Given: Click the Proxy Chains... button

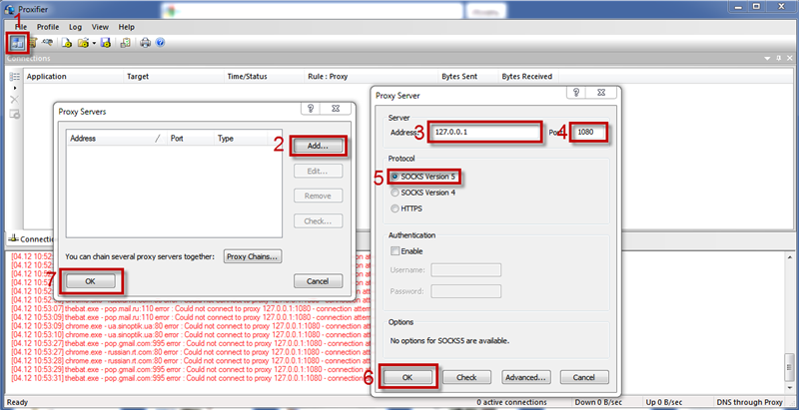Looking at the screenshot, I should pos(253,256).
